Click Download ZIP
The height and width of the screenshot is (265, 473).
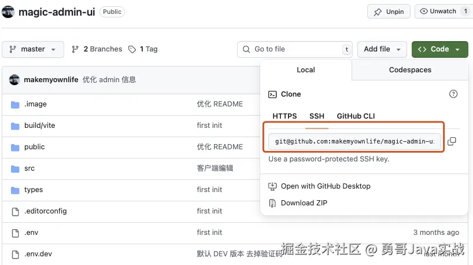point(304,203)
